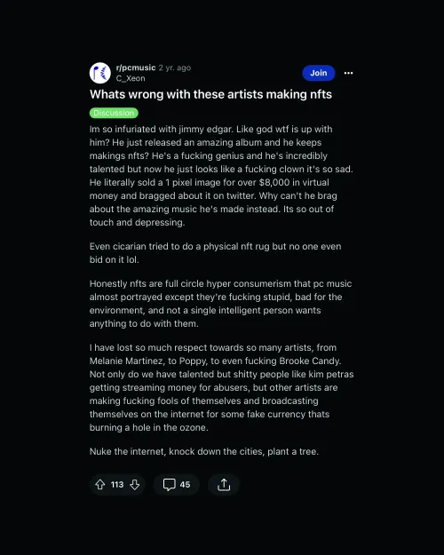This screenshot has height=555, width=444.
Task: Open the three-dot more options menu
Action: [348, 73]
